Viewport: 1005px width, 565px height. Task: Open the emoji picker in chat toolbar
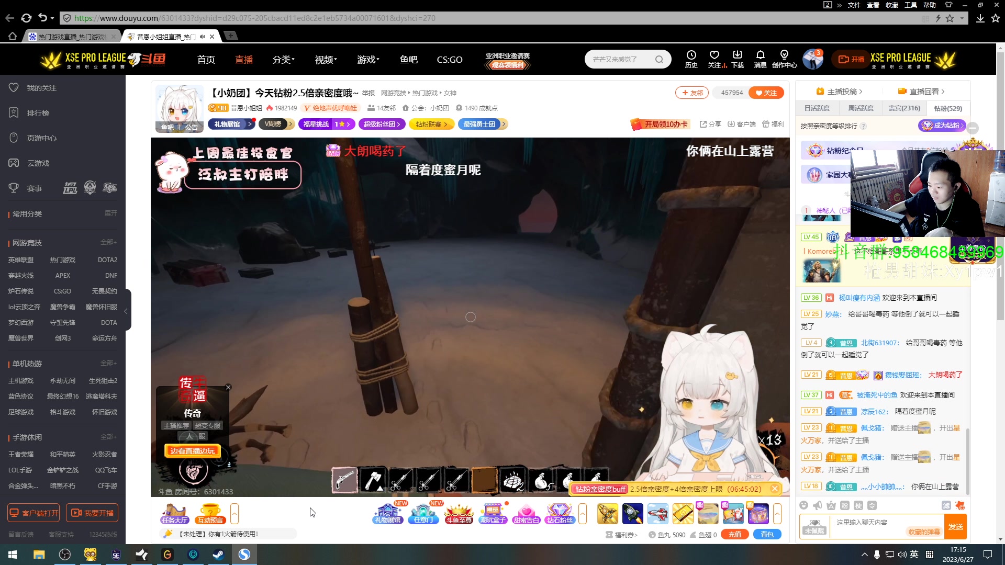click(804, 505)
